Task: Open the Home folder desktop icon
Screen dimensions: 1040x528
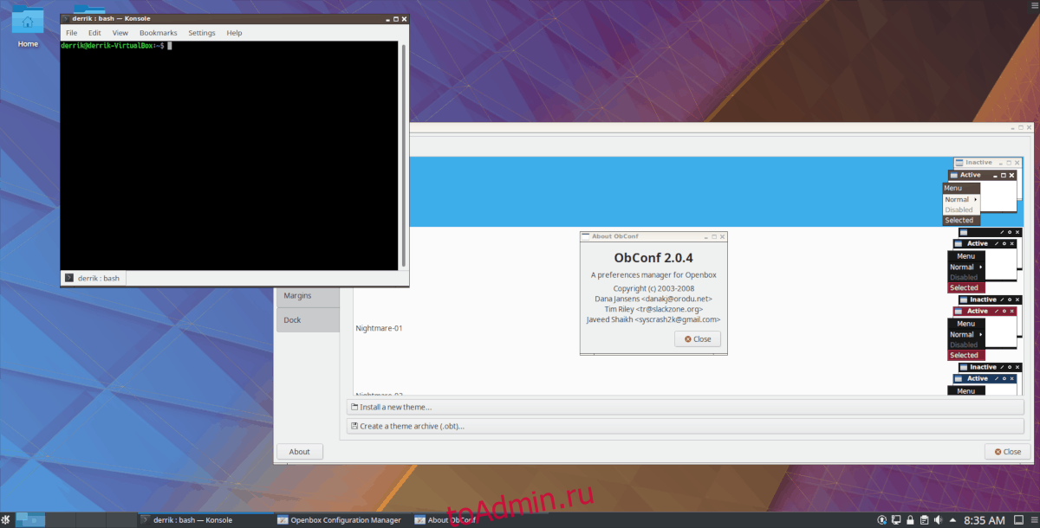Action: coord(28,26)
